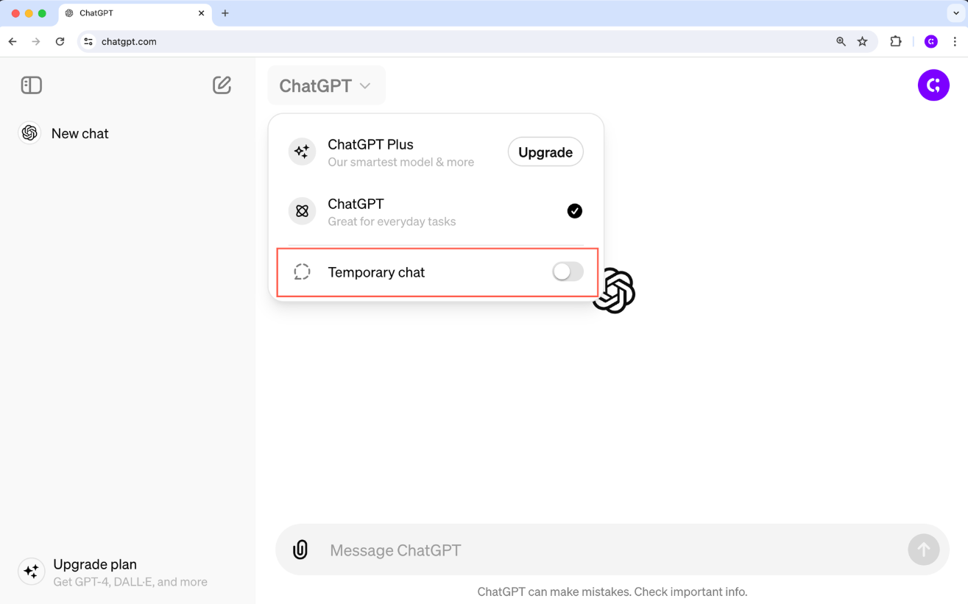The width and height of the screenshot is (968, 604).
Task: Click 'Great for everyday tasks' text
Action: tap(392, 221)
